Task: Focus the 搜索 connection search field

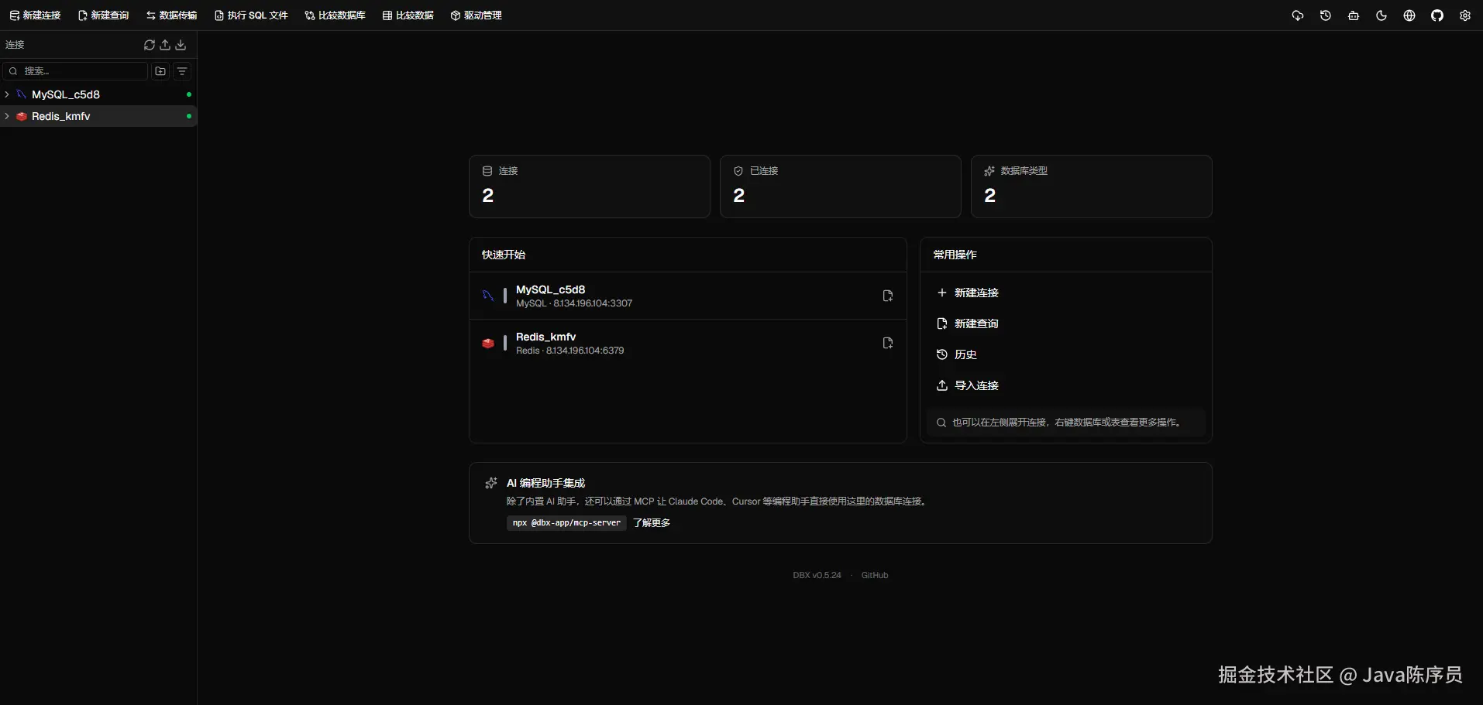Action: [x=75, y=71]
